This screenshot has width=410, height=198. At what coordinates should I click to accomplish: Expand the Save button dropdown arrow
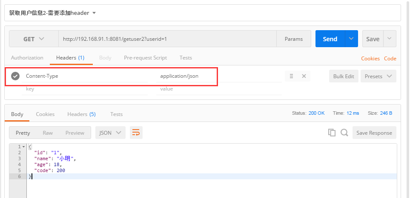390,39
